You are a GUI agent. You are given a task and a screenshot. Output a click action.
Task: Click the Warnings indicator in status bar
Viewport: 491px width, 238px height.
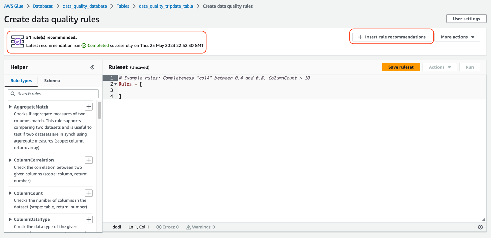[x=201, y=227]
